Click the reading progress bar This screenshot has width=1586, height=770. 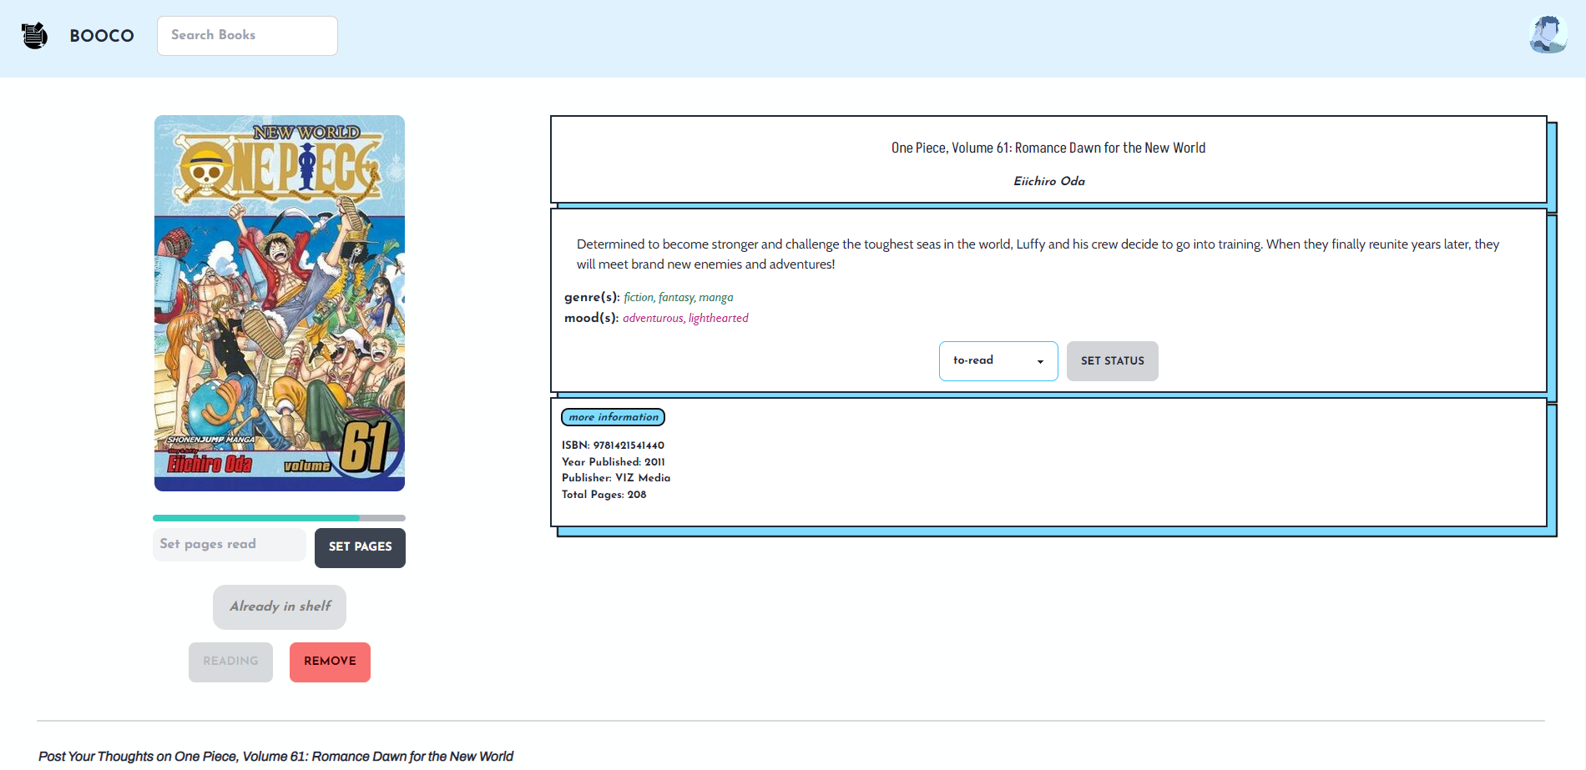tap(279, 518)
